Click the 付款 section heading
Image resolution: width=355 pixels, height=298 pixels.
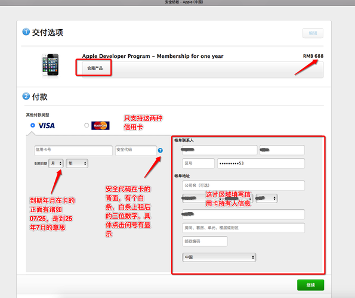tap(39, 97)
